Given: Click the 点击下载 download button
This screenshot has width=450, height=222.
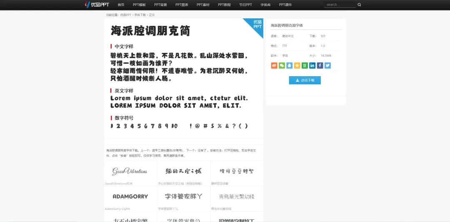Looking at the screenshot, I should (305, 80).
